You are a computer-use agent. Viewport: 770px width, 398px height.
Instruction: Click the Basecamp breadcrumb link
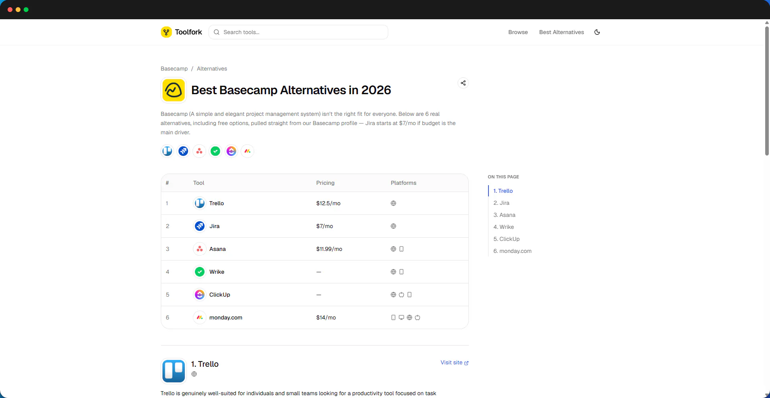(174, 69)
